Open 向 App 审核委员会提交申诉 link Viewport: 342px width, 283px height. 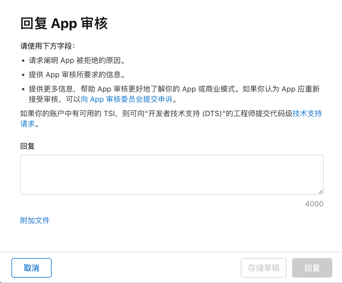click(x=127, y=99)
